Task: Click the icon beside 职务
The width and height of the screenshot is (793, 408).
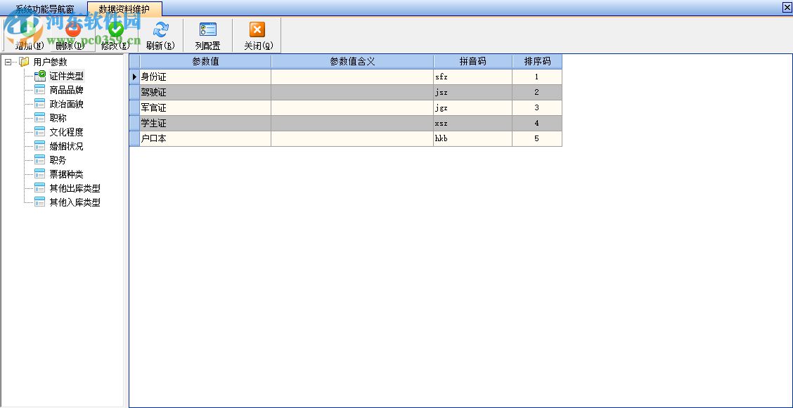Action: point(40,160)
